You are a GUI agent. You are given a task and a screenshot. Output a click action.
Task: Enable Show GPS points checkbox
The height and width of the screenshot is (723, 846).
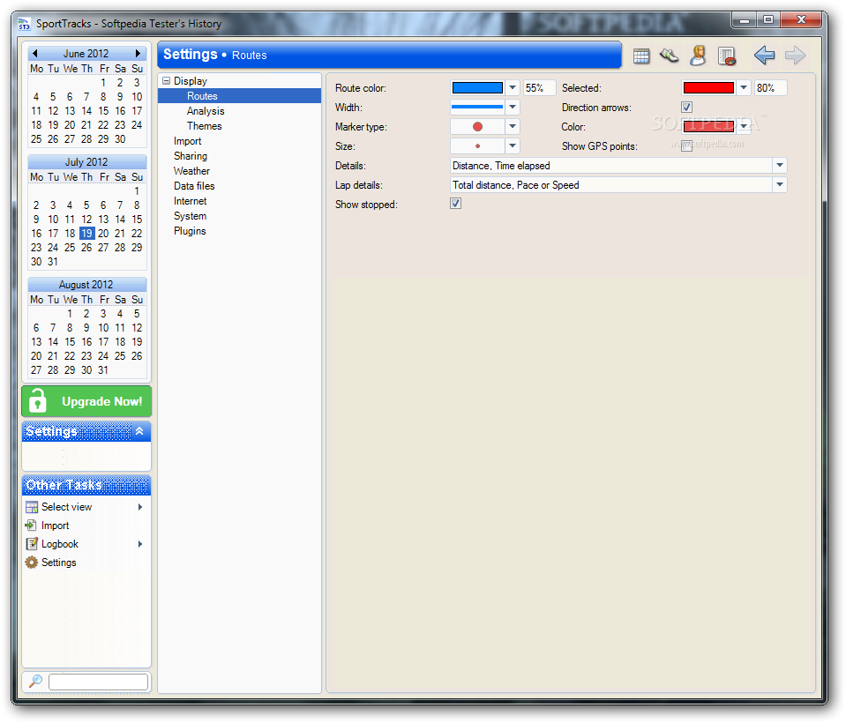(x=686, y=146)
